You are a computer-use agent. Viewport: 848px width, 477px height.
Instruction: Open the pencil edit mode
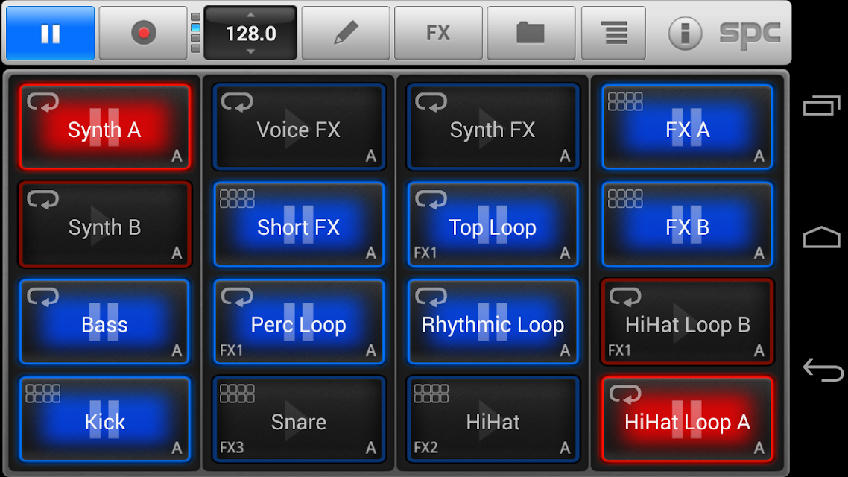point(346,34)
